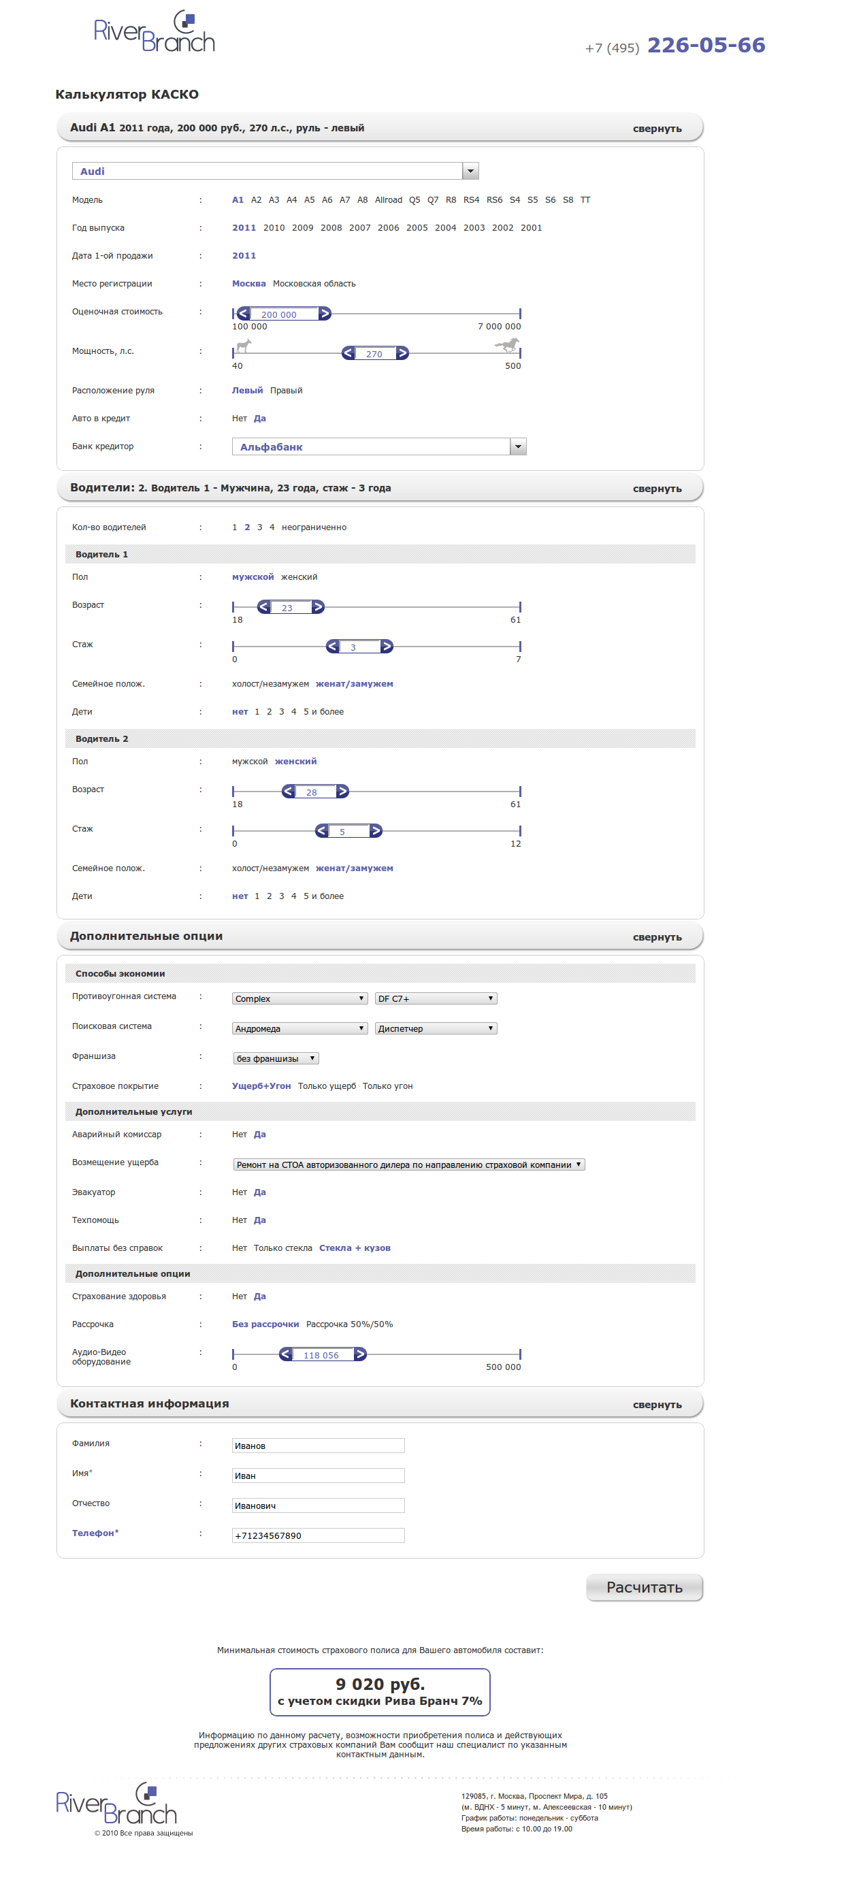Collapse the 'Дополнительные опции' section
The width and height of the screenshot is (861, 1890).
[x=656, y=937]
